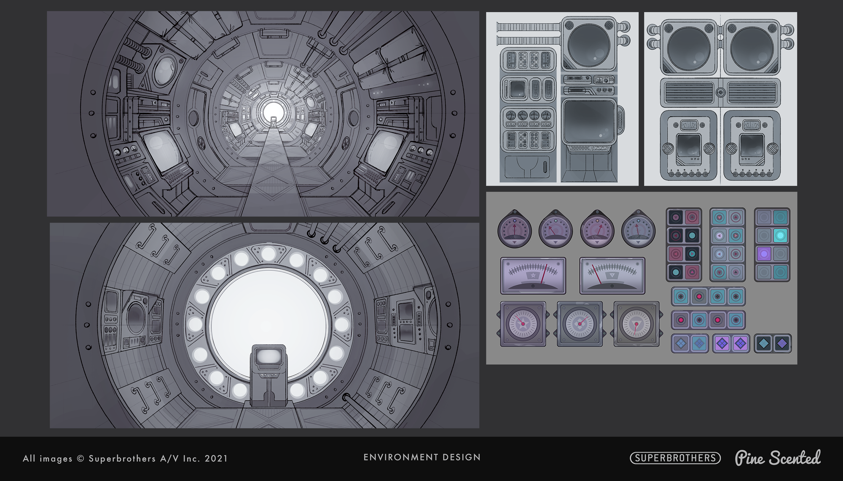Click the Superbrothers A/V copyright notice
This screenshot has width=843, height=481.
125,458
